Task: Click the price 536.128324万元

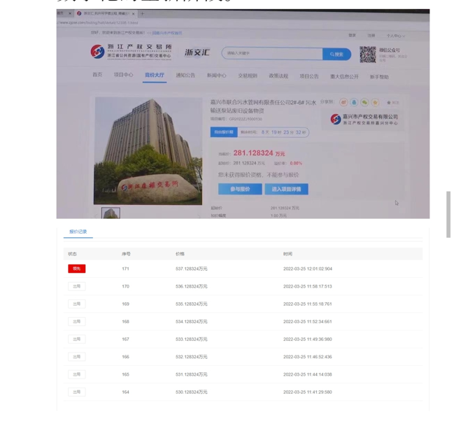Action: (192, 286)
